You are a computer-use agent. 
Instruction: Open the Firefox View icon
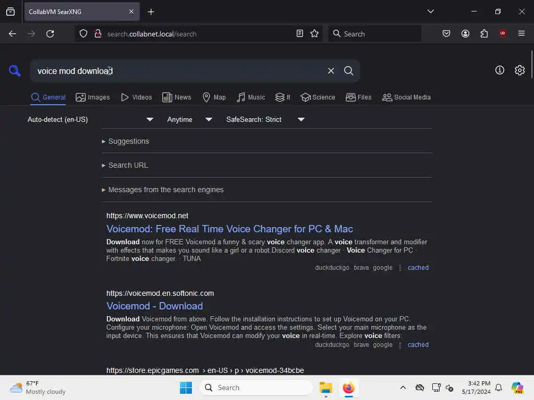point(10,11)
